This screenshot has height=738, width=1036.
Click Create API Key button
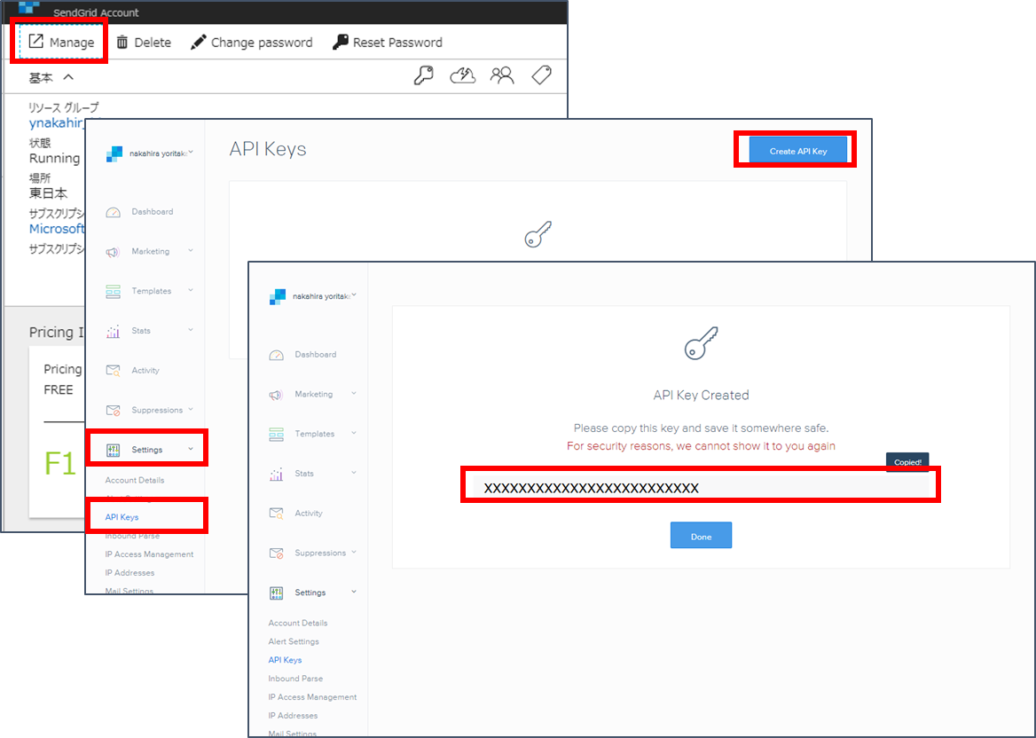pos(797,151)
